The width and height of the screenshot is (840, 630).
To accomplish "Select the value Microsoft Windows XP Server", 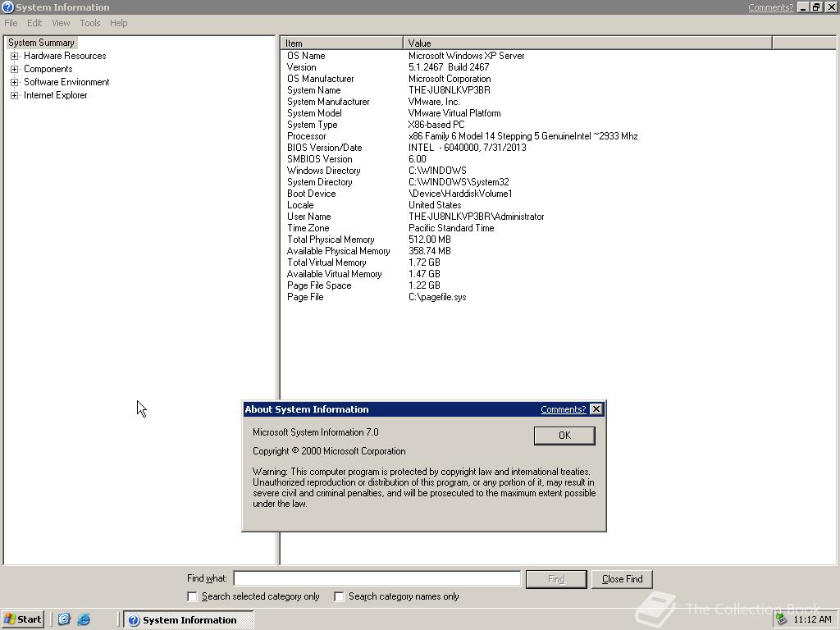I will click(x=467, y=56).
